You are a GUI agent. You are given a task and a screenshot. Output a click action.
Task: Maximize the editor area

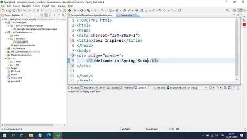pyautogui.click(x=238, y=15)
